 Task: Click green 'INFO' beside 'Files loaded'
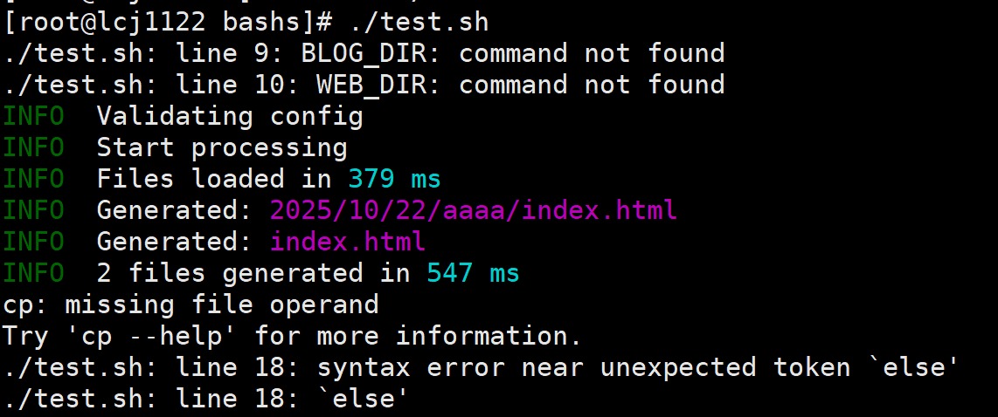pos(33,179)
